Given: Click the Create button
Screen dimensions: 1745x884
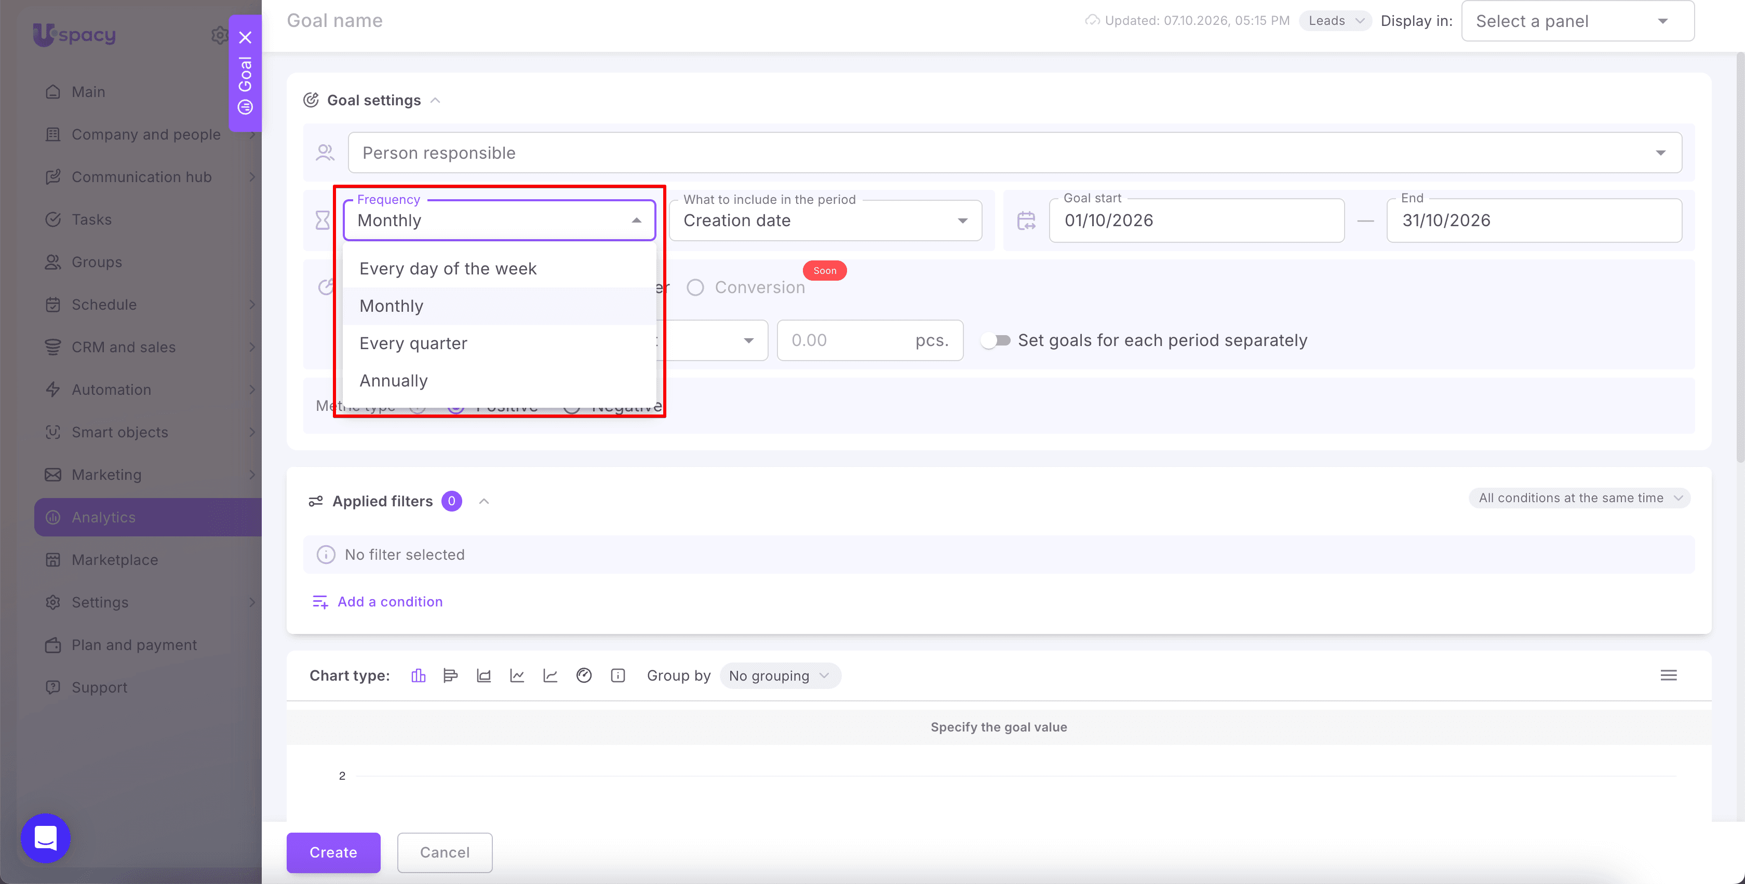Looking at the screenshot, I should (333, 852).
